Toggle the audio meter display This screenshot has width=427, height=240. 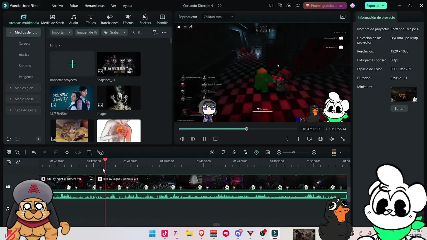[x=334, y=153]
